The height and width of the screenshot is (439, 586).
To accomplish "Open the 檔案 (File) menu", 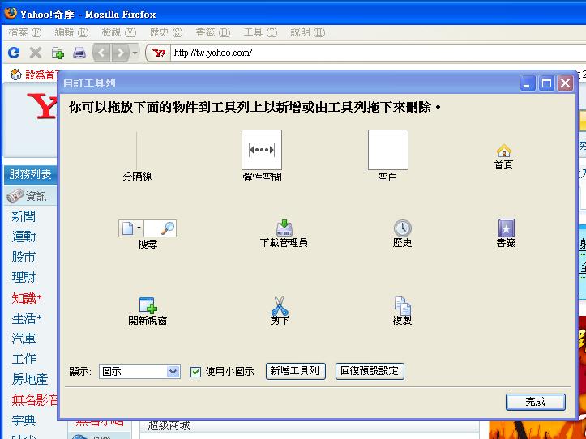I will 25,32.
